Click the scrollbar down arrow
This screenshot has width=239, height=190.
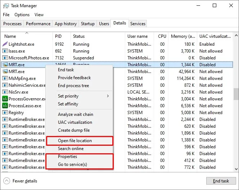pos(236,169)
